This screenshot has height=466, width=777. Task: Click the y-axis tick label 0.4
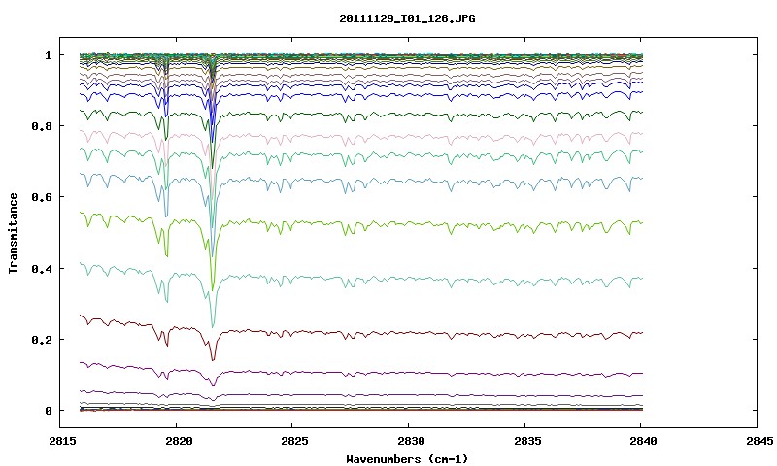[x=42, y=268]
